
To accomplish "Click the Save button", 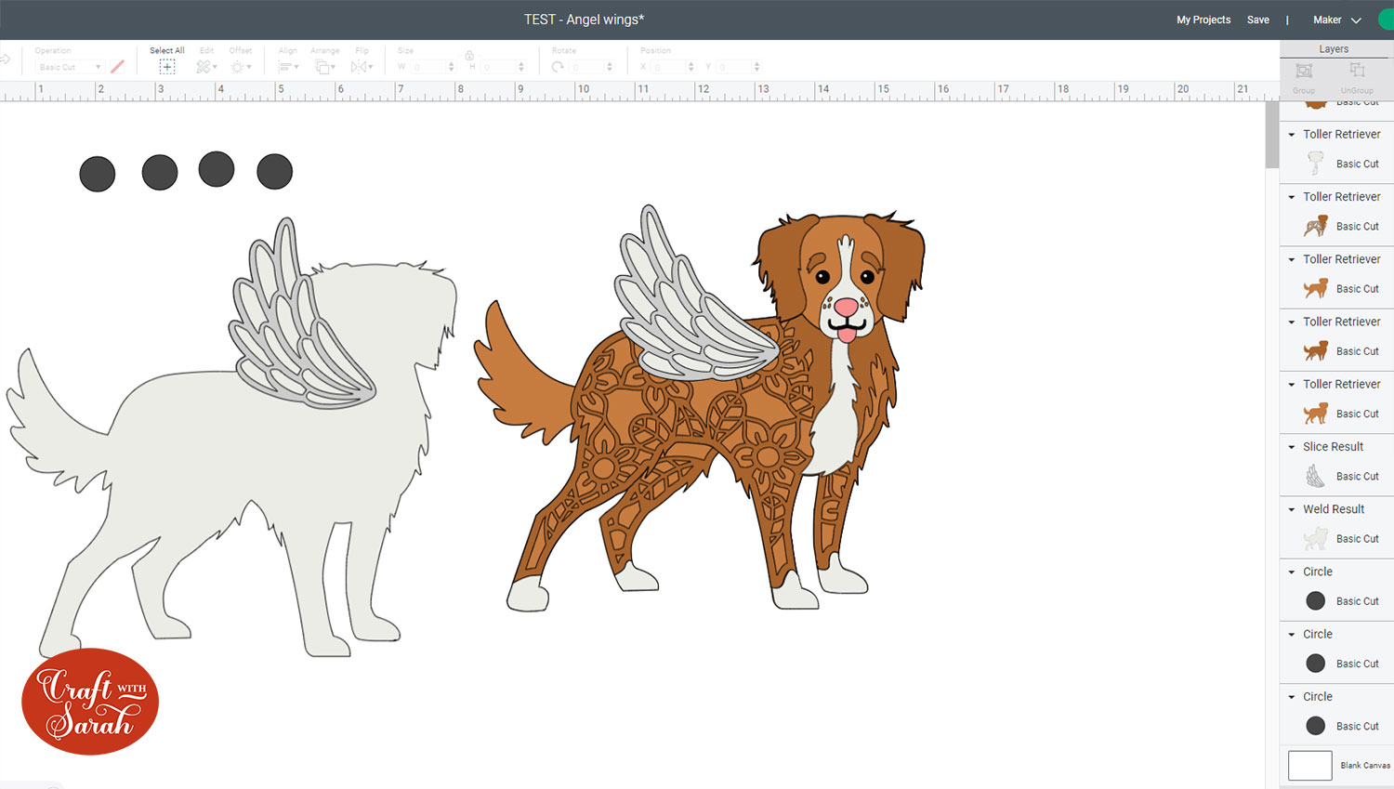I will coord(1257,20).
